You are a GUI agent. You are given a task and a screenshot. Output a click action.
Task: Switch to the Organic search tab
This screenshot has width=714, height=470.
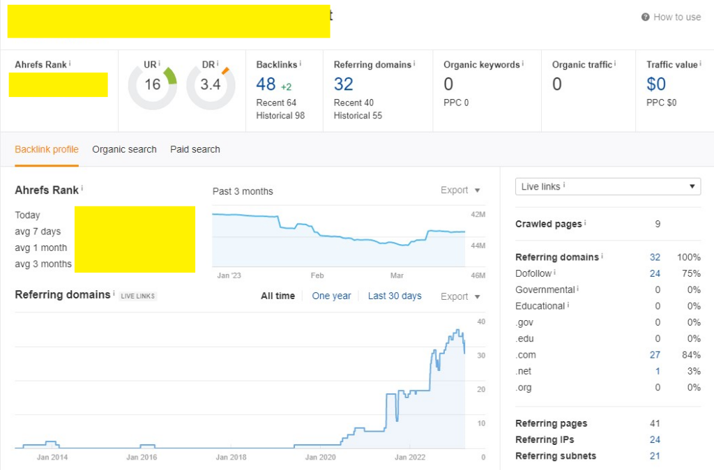(x=124, y=149)
